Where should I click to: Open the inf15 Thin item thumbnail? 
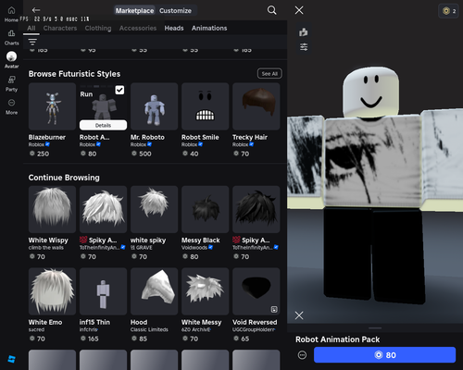[x=103, y=291]
